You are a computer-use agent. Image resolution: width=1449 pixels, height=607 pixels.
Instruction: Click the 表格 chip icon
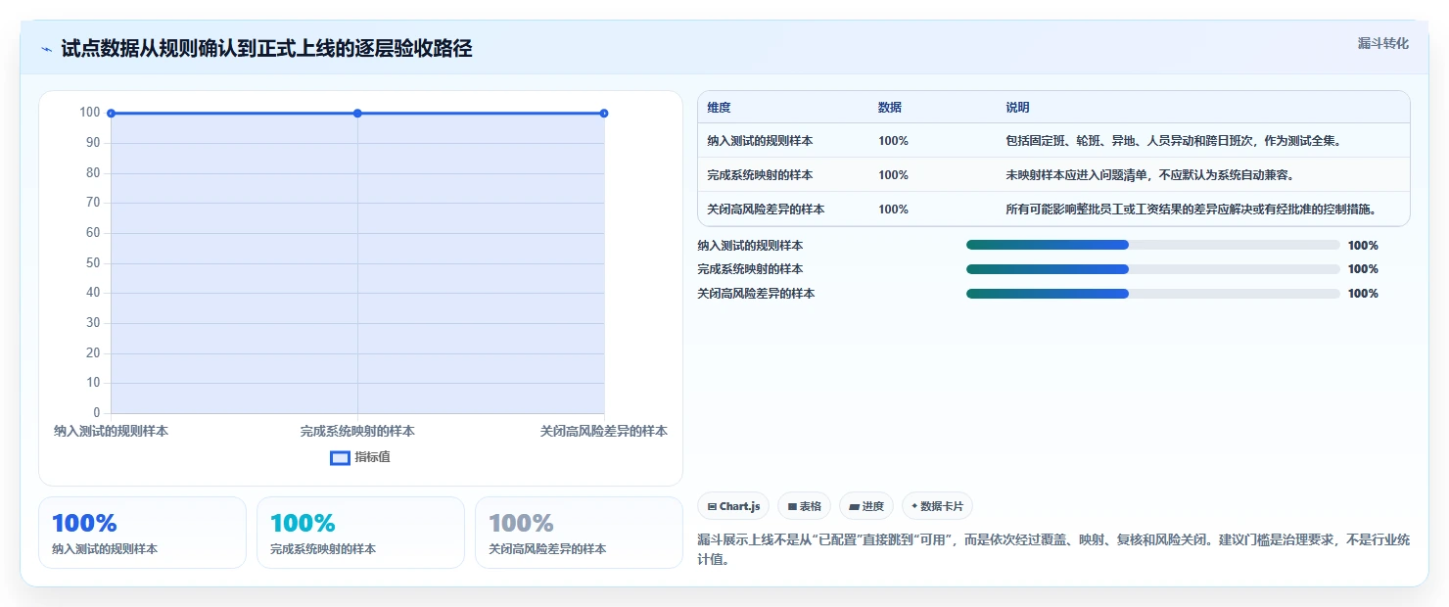coord(792,507)
